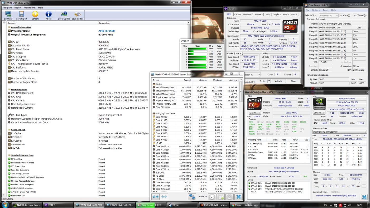The width and height of the screenshot is (370, 208).
Task: Click the Validate button in CPU-Z
Action: tap(278, 81)
